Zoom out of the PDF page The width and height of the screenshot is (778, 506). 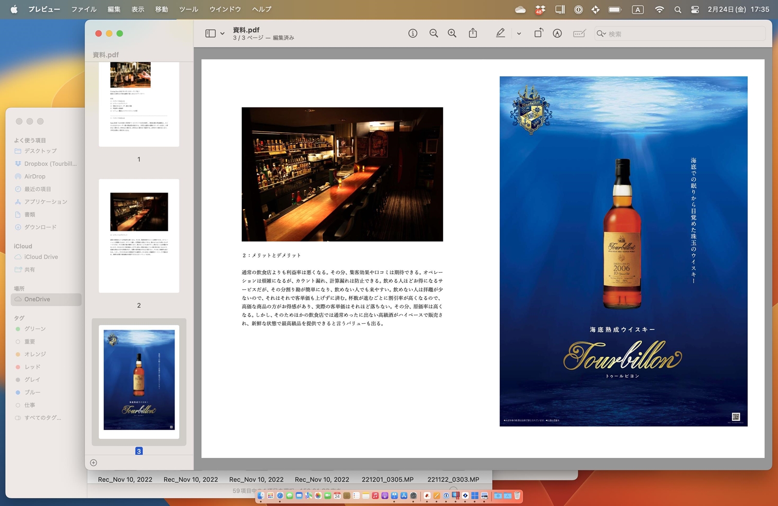point(433,33)
